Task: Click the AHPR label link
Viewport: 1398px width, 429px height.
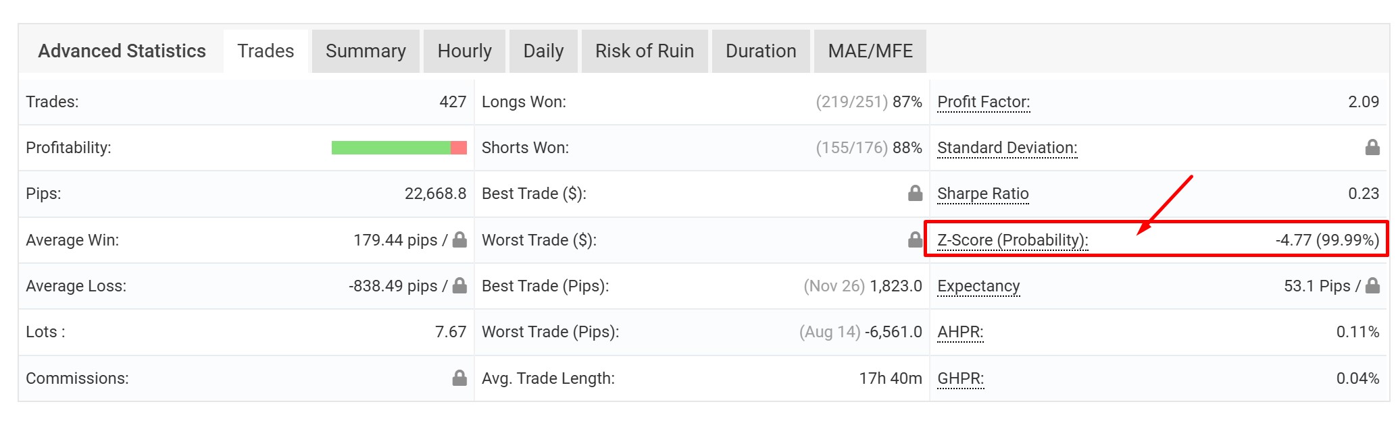Action: (960, 332)
